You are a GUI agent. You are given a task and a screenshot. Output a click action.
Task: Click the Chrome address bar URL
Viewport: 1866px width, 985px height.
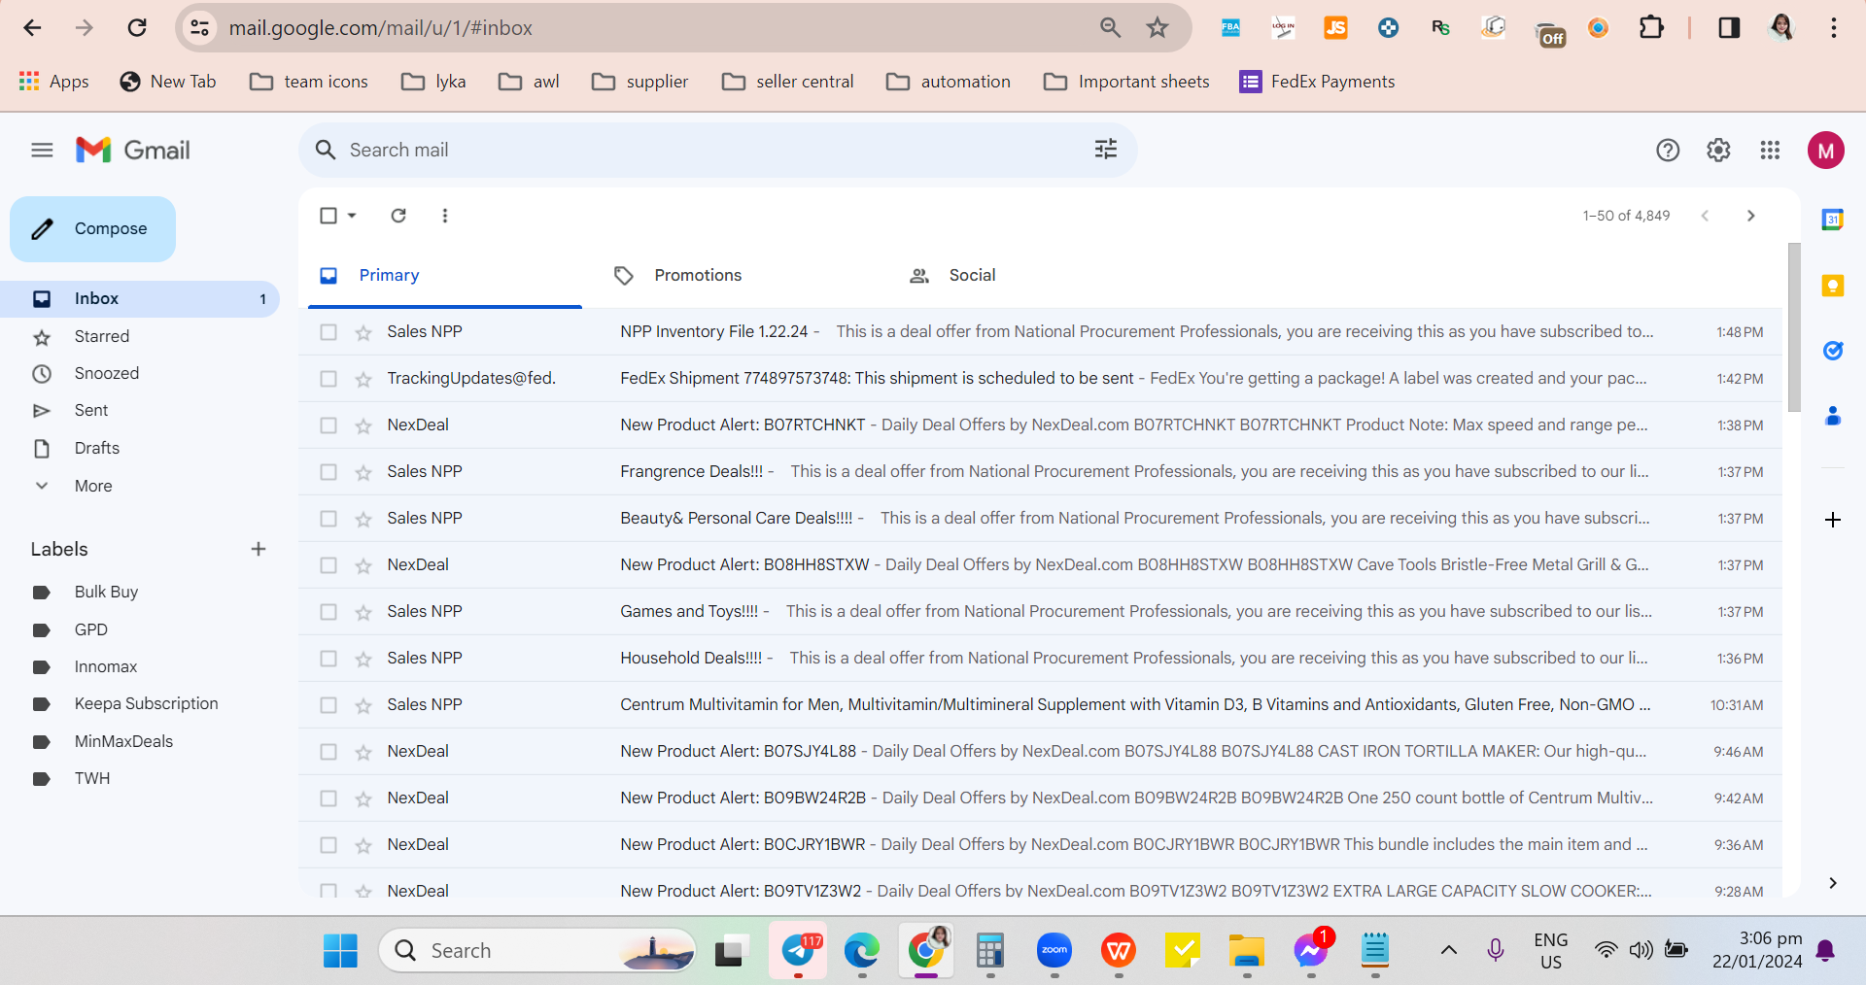click(x=381, y=28)
